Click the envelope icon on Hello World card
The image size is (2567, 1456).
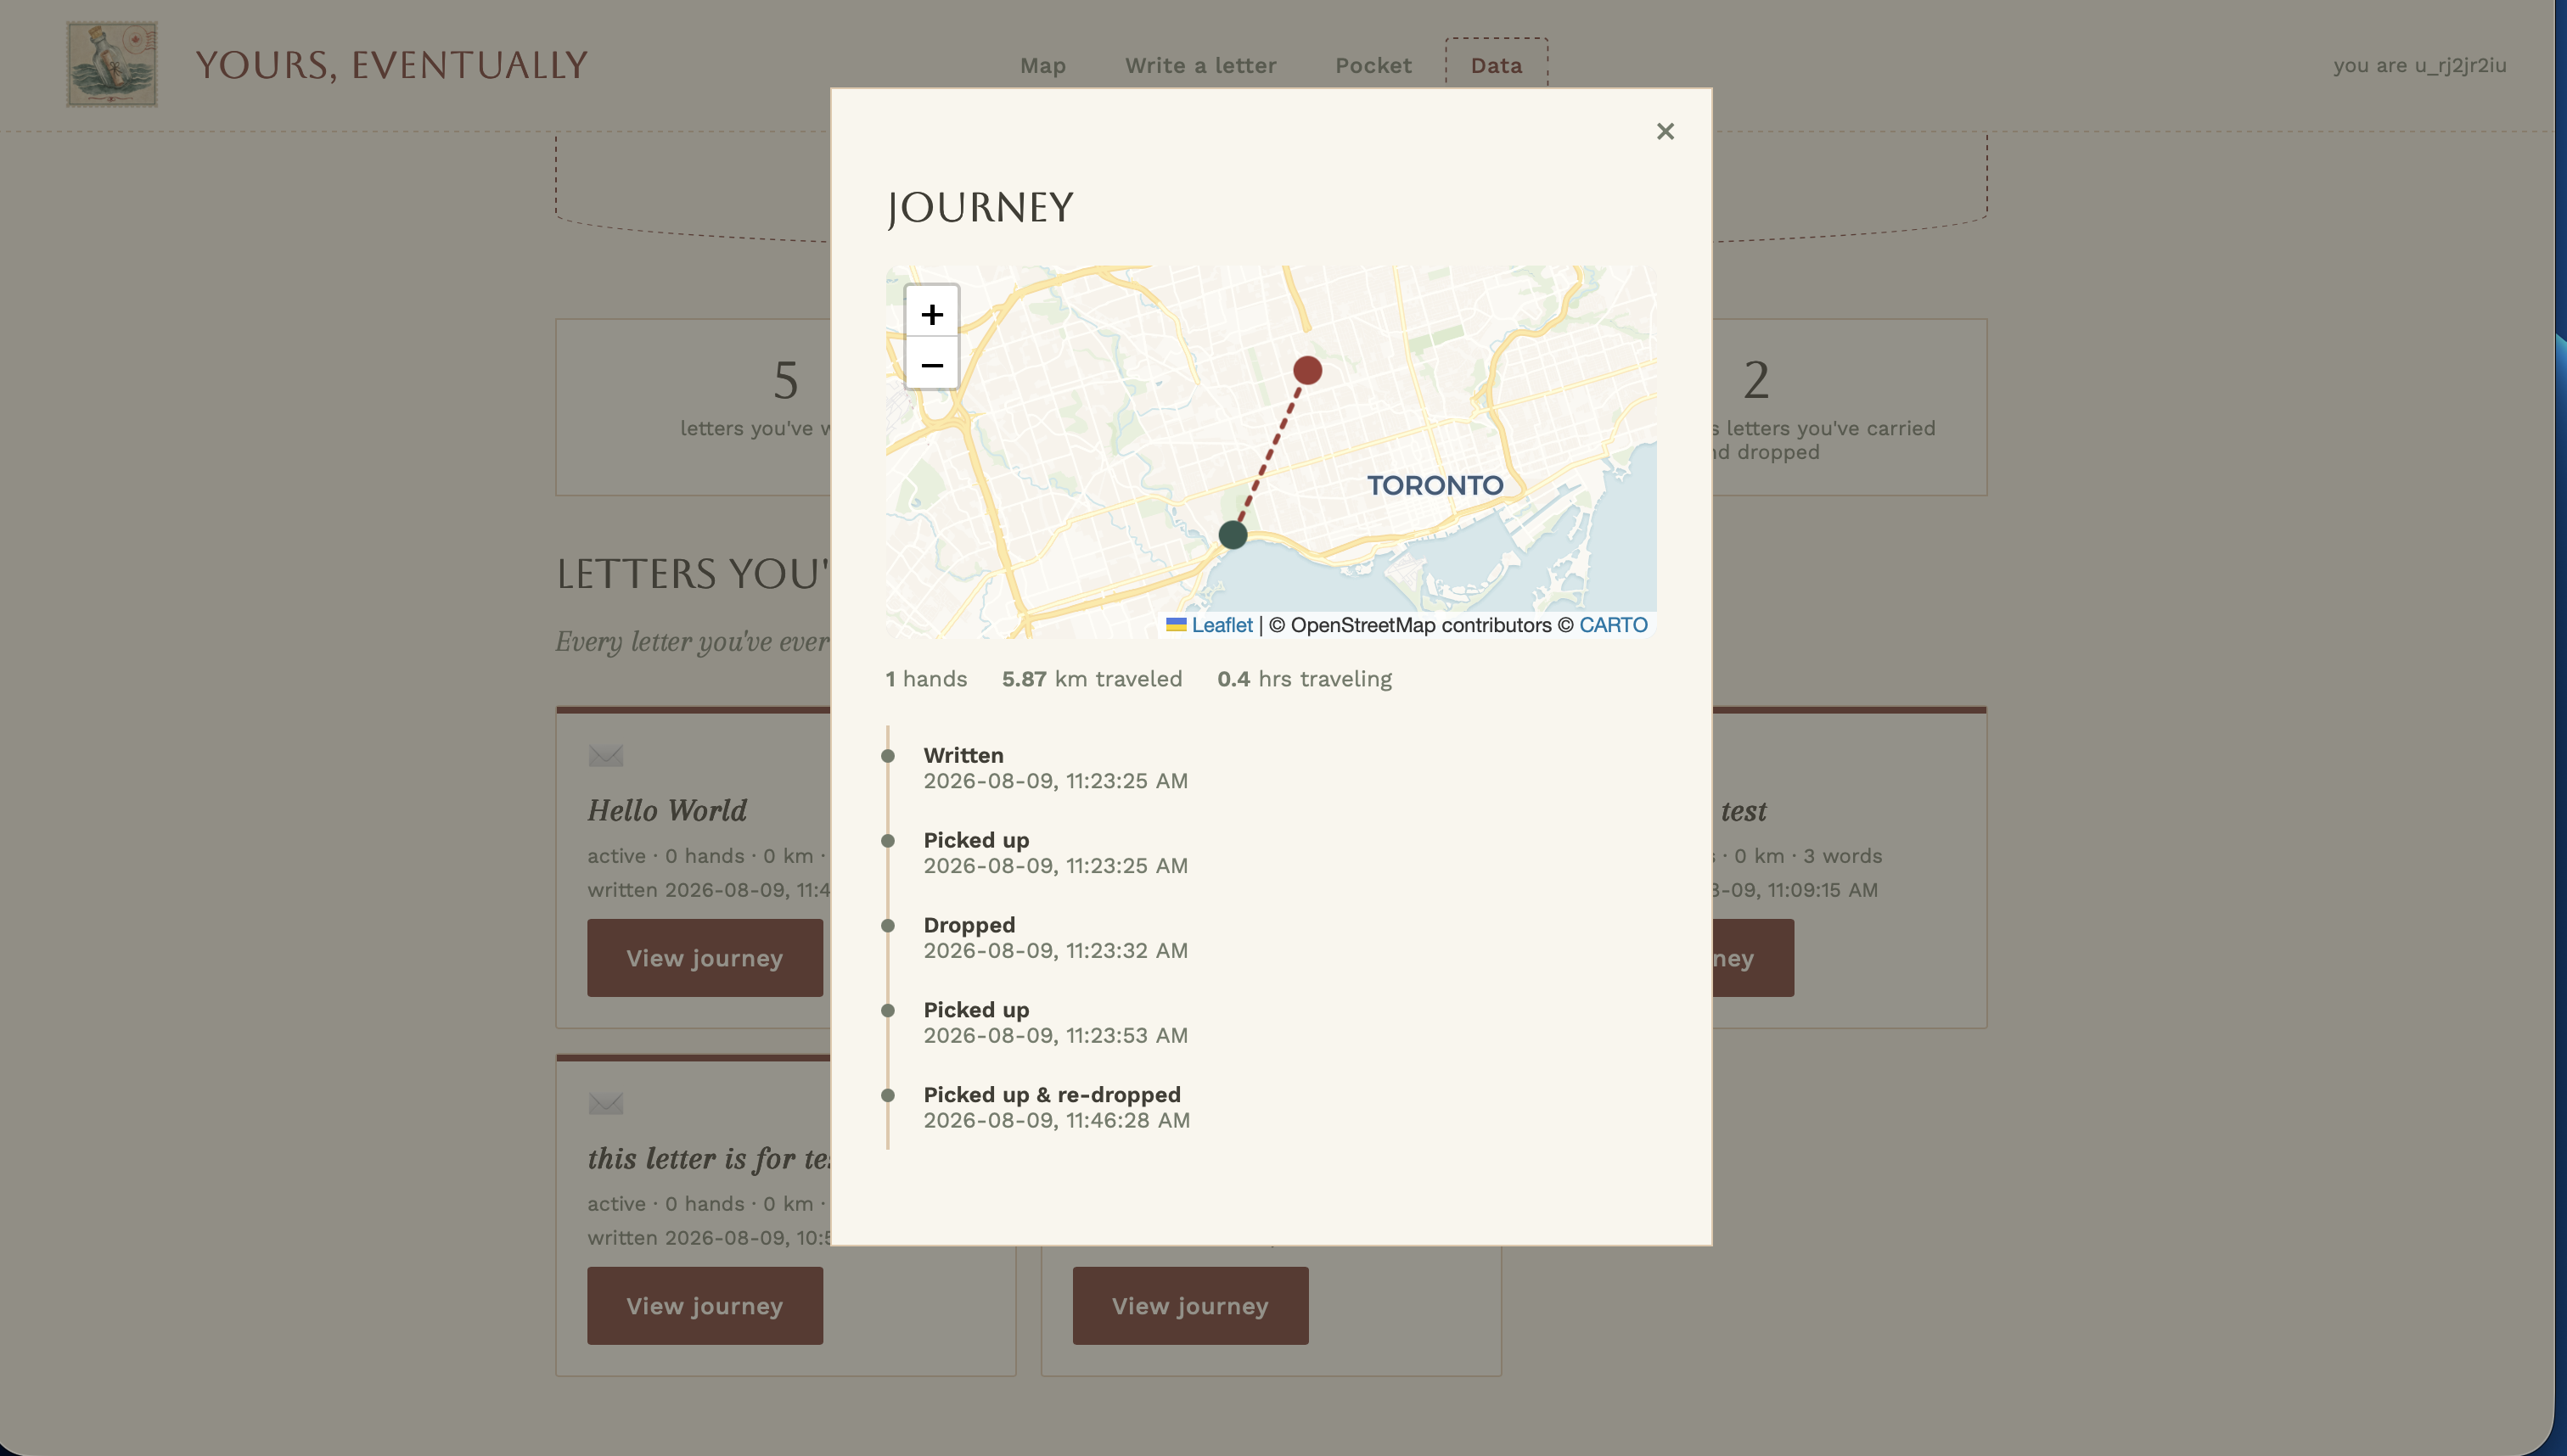tap(605, 756)
